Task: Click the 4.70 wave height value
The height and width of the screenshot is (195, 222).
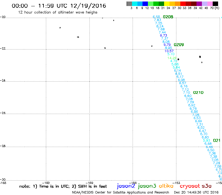Action: (x=174, y=61)
